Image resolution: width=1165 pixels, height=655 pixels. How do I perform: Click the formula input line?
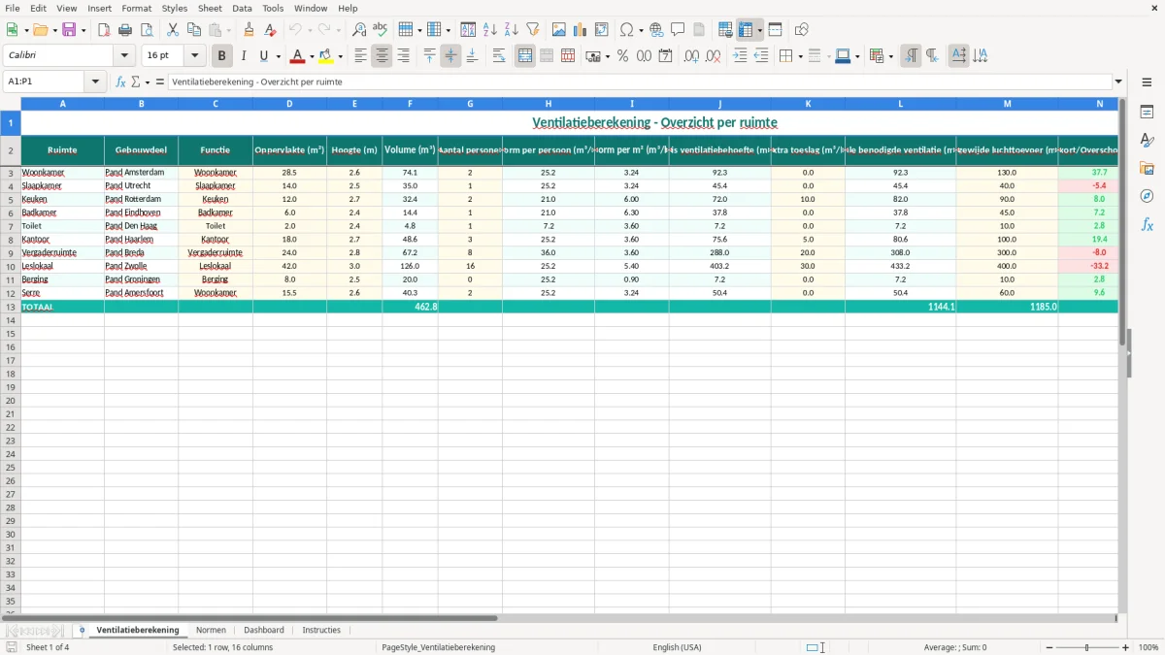pyautogui.click(x=640, y=82)
